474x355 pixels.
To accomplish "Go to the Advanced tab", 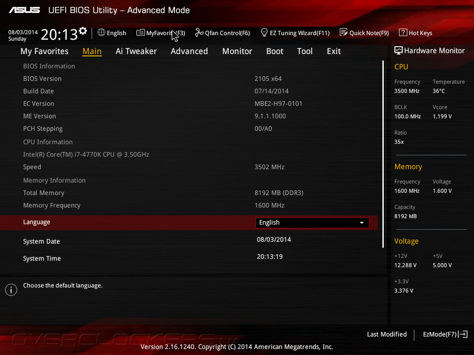I will 189,51.
